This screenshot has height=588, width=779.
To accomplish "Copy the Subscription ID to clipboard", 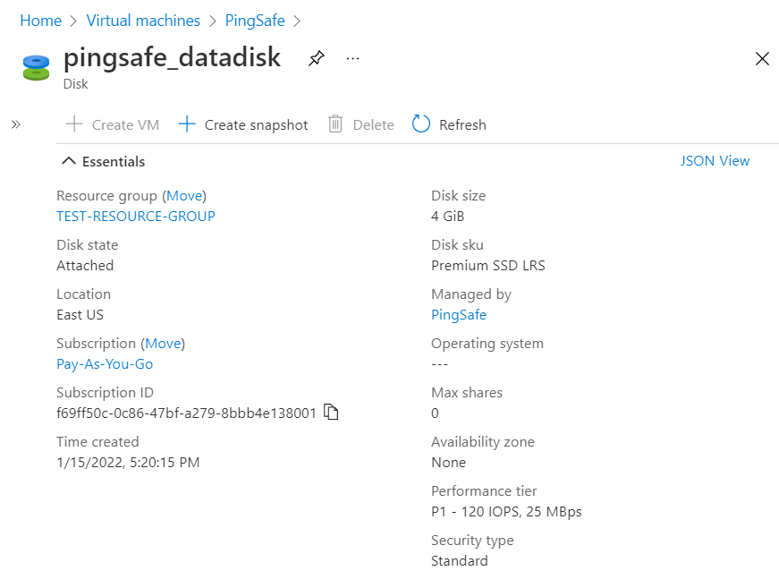I will coord(332,413).
